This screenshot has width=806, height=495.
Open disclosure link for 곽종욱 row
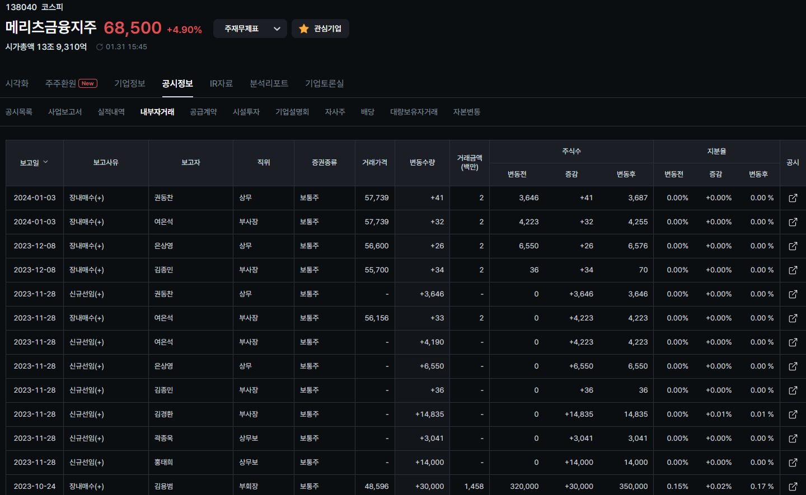(793, 439)
